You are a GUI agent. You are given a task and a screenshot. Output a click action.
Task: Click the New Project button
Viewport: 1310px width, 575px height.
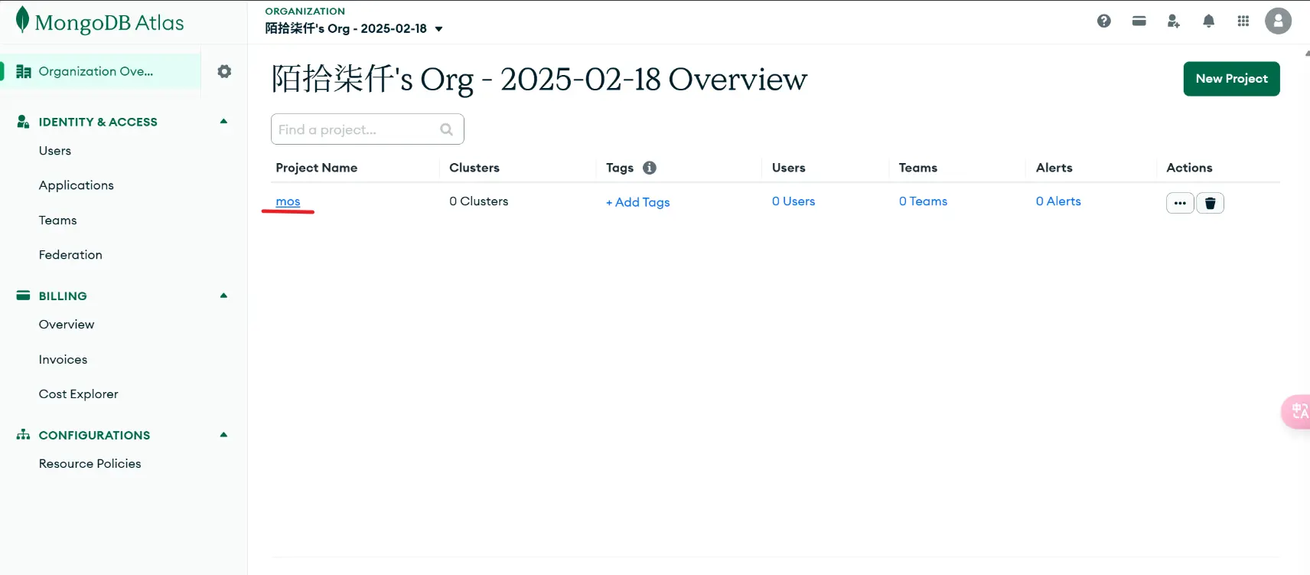1230,79
